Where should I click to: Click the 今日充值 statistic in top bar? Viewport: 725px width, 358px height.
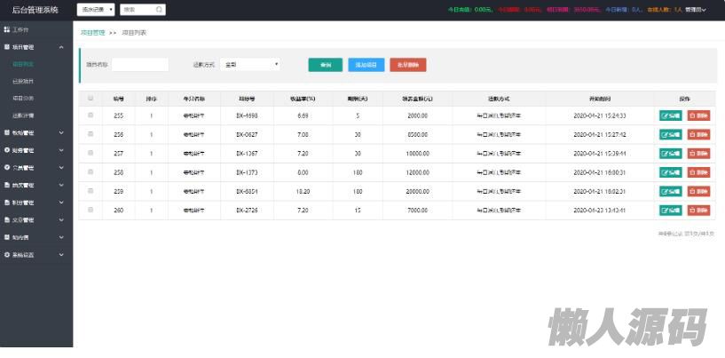click(x=470, y=10)
